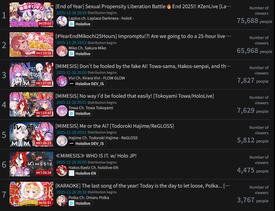Open Hakos Baelz MIMESIS thumbnail
The image size is (275, 211).
coord(31,164)
